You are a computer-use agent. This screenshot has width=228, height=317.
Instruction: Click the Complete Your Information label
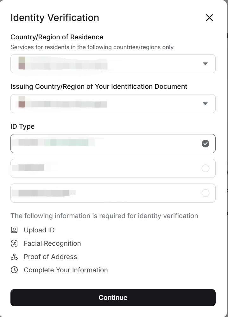tap(66, 270)
